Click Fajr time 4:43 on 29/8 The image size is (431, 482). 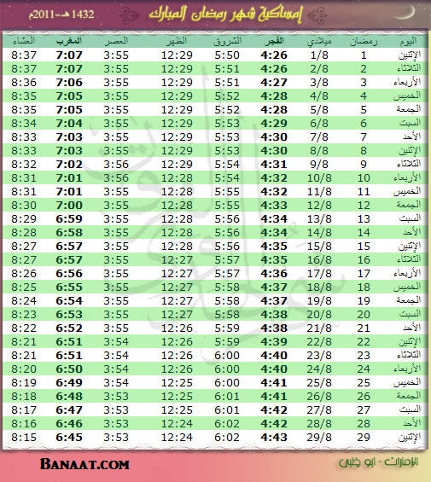274,438
